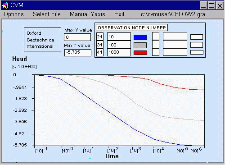Screen dimensions: 225x165
Task: Select the red color swatch for node 41
Action: pyautogui.click(x=140, y=53)
